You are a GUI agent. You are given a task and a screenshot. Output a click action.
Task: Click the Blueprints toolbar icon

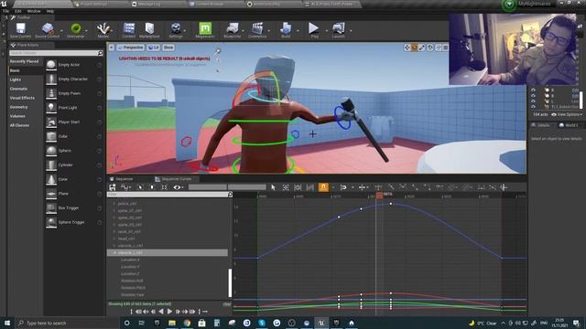coord(232,28)
